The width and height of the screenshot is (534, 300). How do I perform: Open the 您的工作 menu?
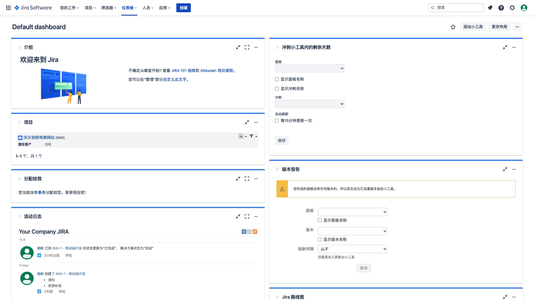coord(70,8)
